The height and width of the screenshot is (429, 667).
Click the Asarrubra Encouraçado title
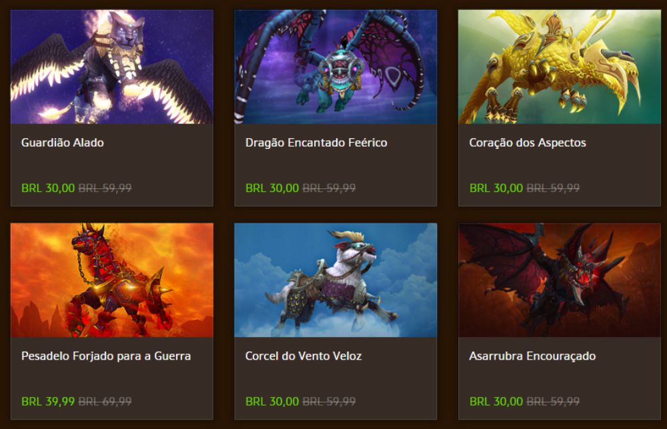[x=532, y=356]
